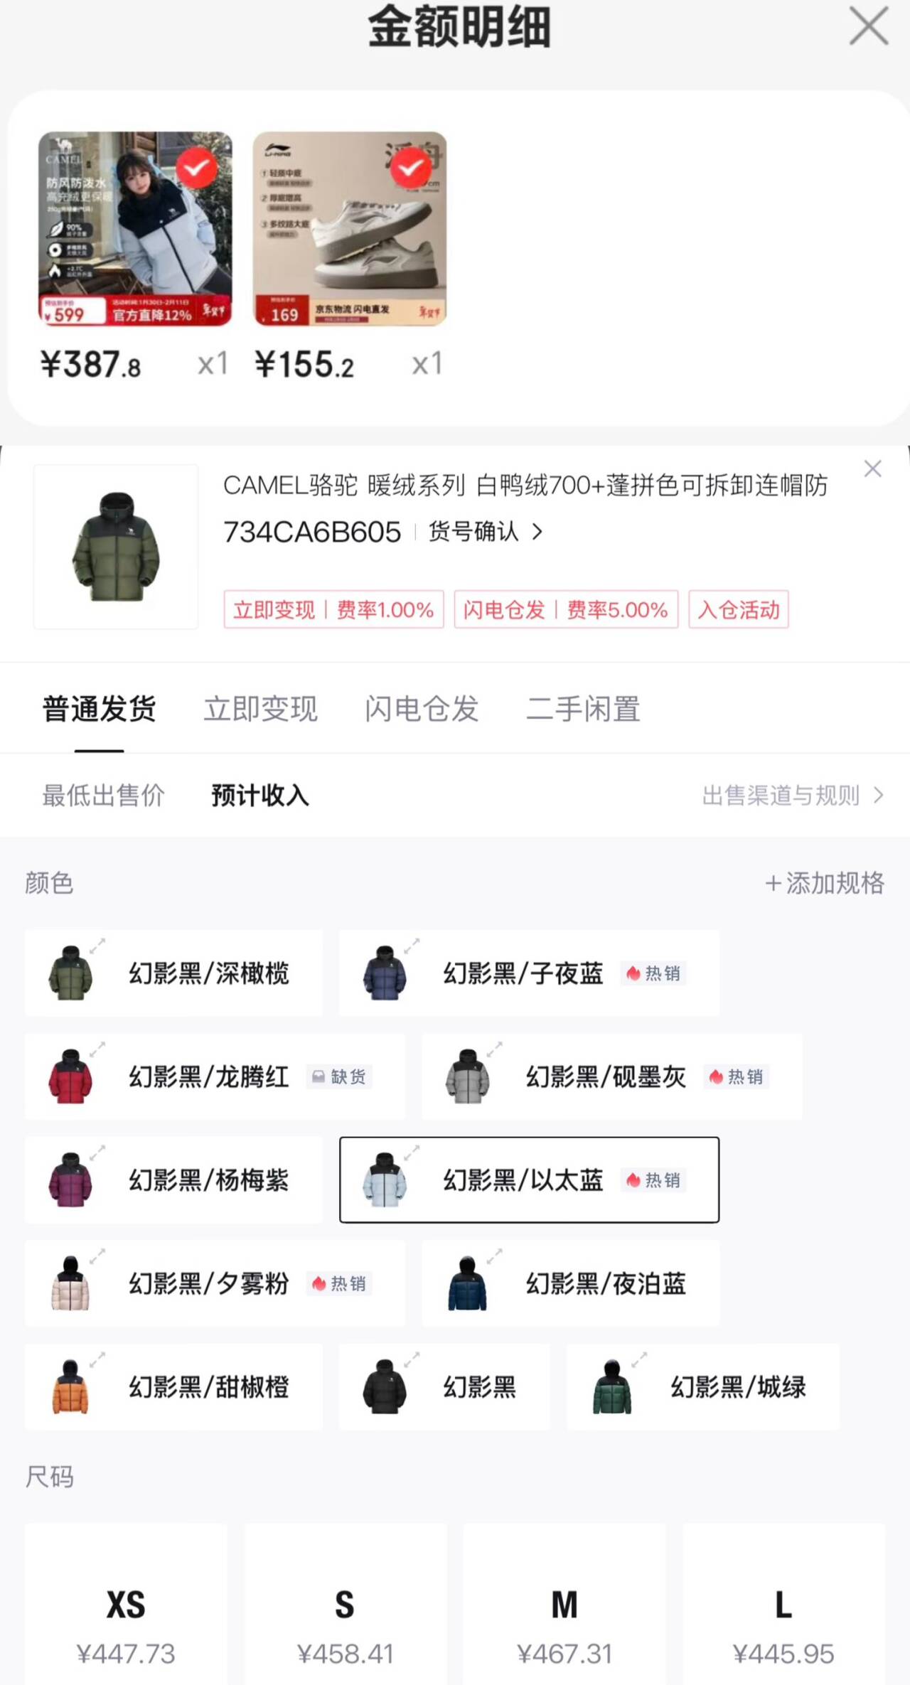The width and height of the screenshot is (910, 1685).
Task: Dismiss the CAMEL product card
Action: click(x=872, y=469)
